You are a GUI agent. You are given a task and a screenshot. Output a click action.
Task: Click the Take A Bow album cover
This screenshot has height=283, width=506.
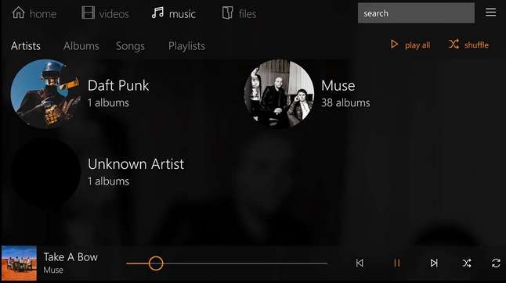(x=19, y=263)
